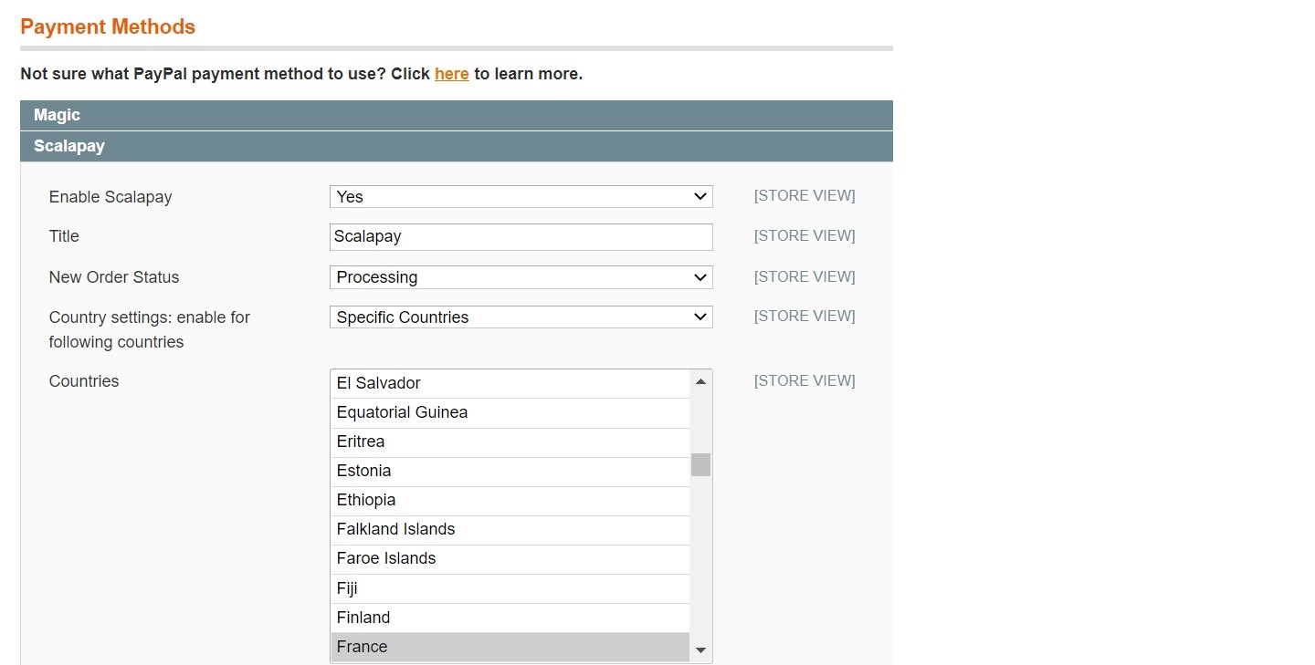Image resolution: width=1315 pixels, height=665 pixels.
Task: Select Eritrea in Countries list
Action: point(510,442)
